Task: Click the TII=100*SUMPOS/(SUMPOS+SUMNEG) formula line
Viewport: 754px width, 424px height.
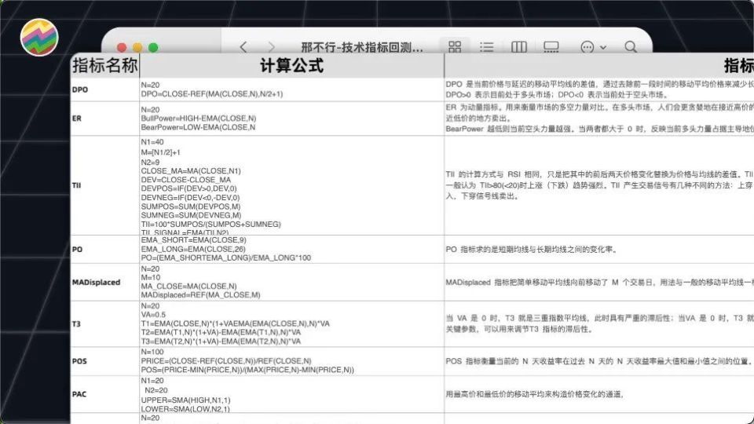Action: (x=210, y=224)
